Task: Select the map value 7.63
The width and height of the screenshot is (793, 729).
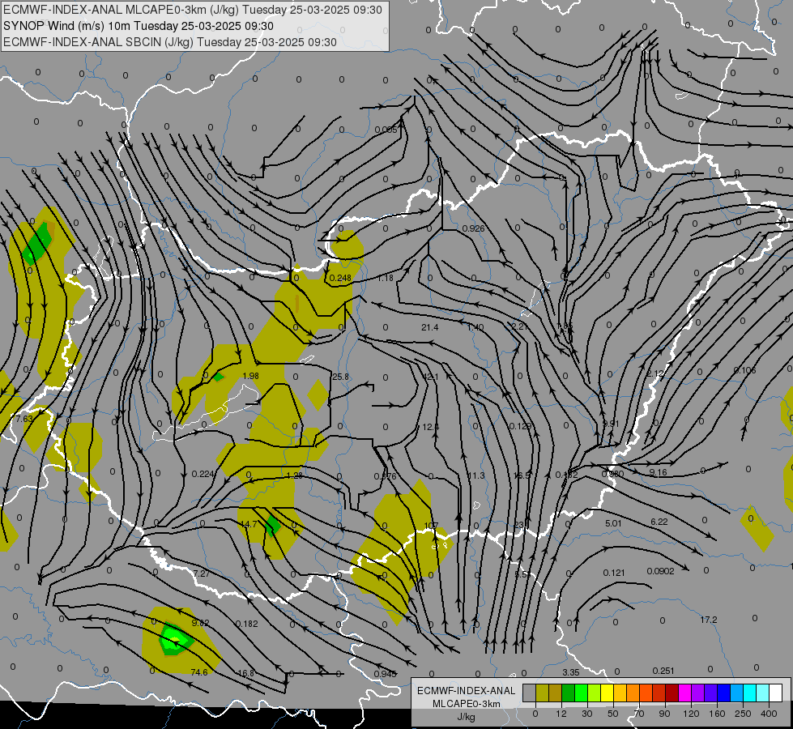Action: click(x=24, y=419)
